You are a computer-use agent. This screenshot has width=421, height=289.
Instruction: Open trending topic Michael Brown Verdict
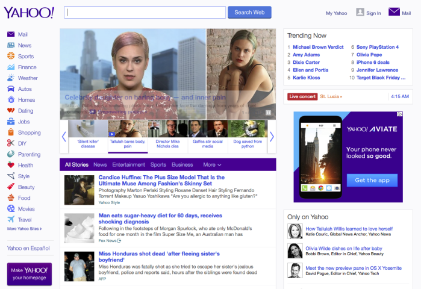(318, 47)
